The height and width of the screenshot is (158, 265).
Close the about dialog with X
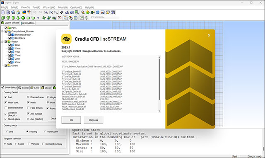[x=209, y=35]
